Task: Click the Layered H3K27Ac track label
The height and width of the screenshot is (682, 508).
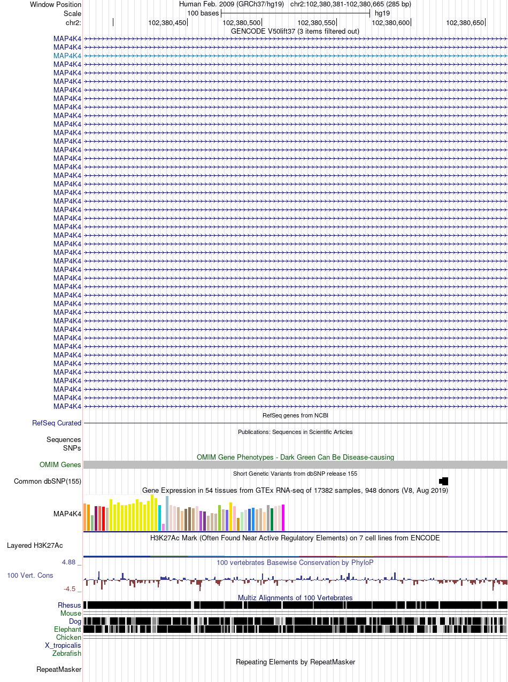Action: (35, 546)
